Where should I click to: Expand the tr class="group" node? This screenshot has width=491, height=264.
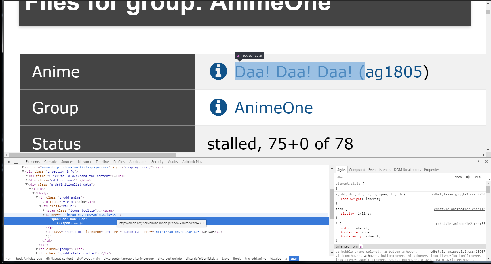click(37, 249)
